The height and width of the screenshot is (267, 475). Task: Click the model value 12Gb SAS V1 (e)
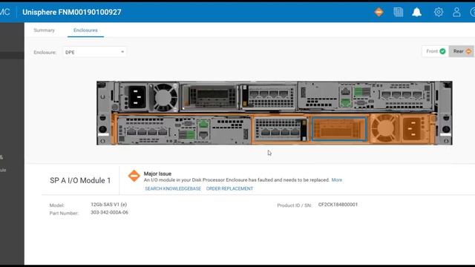(x=109, y=205)
